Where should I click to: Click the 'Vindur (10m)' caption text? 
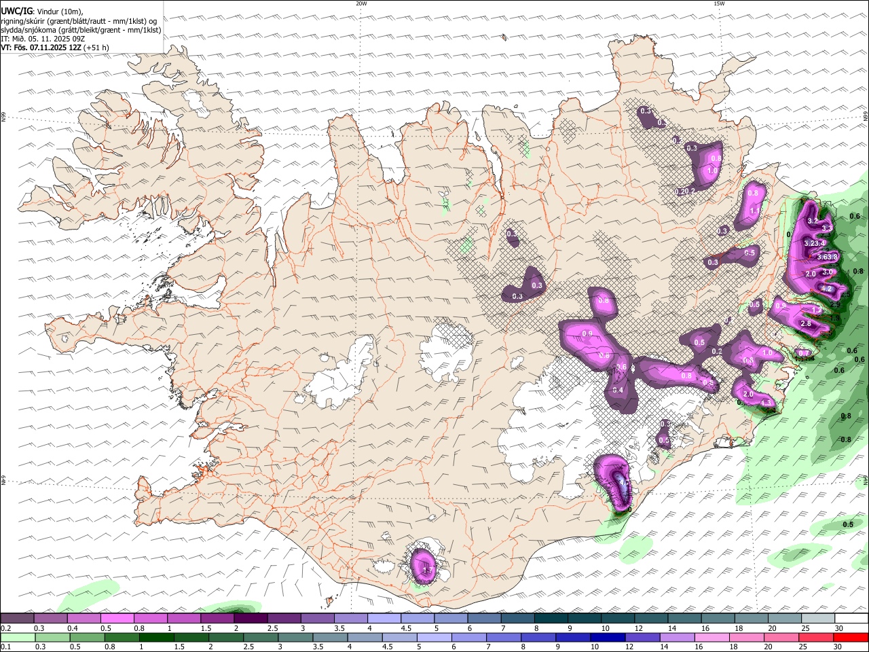coord(60,12)
